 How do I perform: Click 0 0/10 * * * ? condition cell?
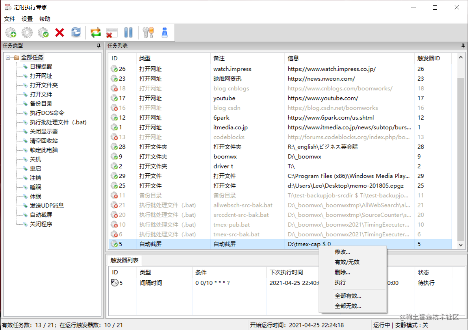(212, 283)
